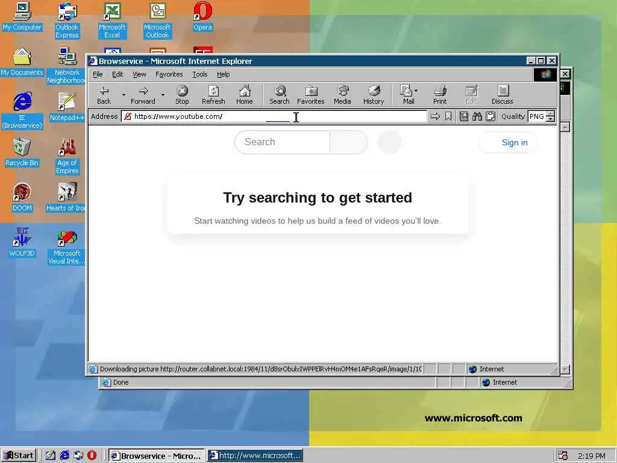Launch Opera from quick launch bar
This screenshot has height=463, width=617.
point(92,456)
